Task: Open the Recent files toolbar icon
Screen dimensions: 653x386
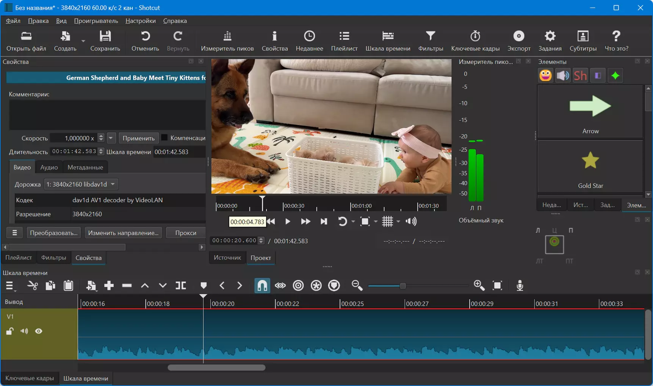Action: click(x=309, y=41)
